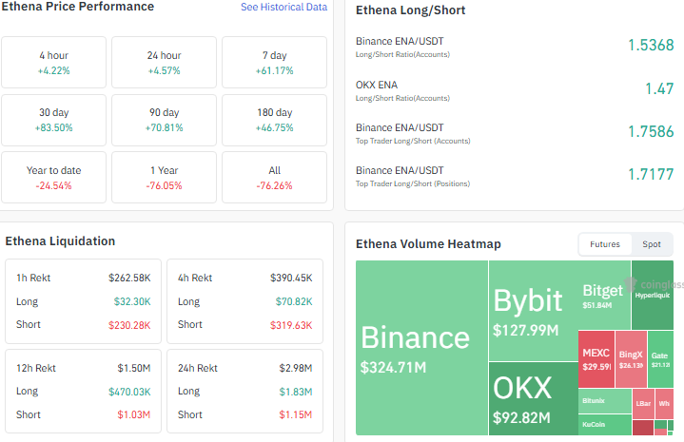Image resolution: width=684 pixels, height=442 pixels.
Task: Click the 4h Long value $70.82K
Action: tap(294, 301)
